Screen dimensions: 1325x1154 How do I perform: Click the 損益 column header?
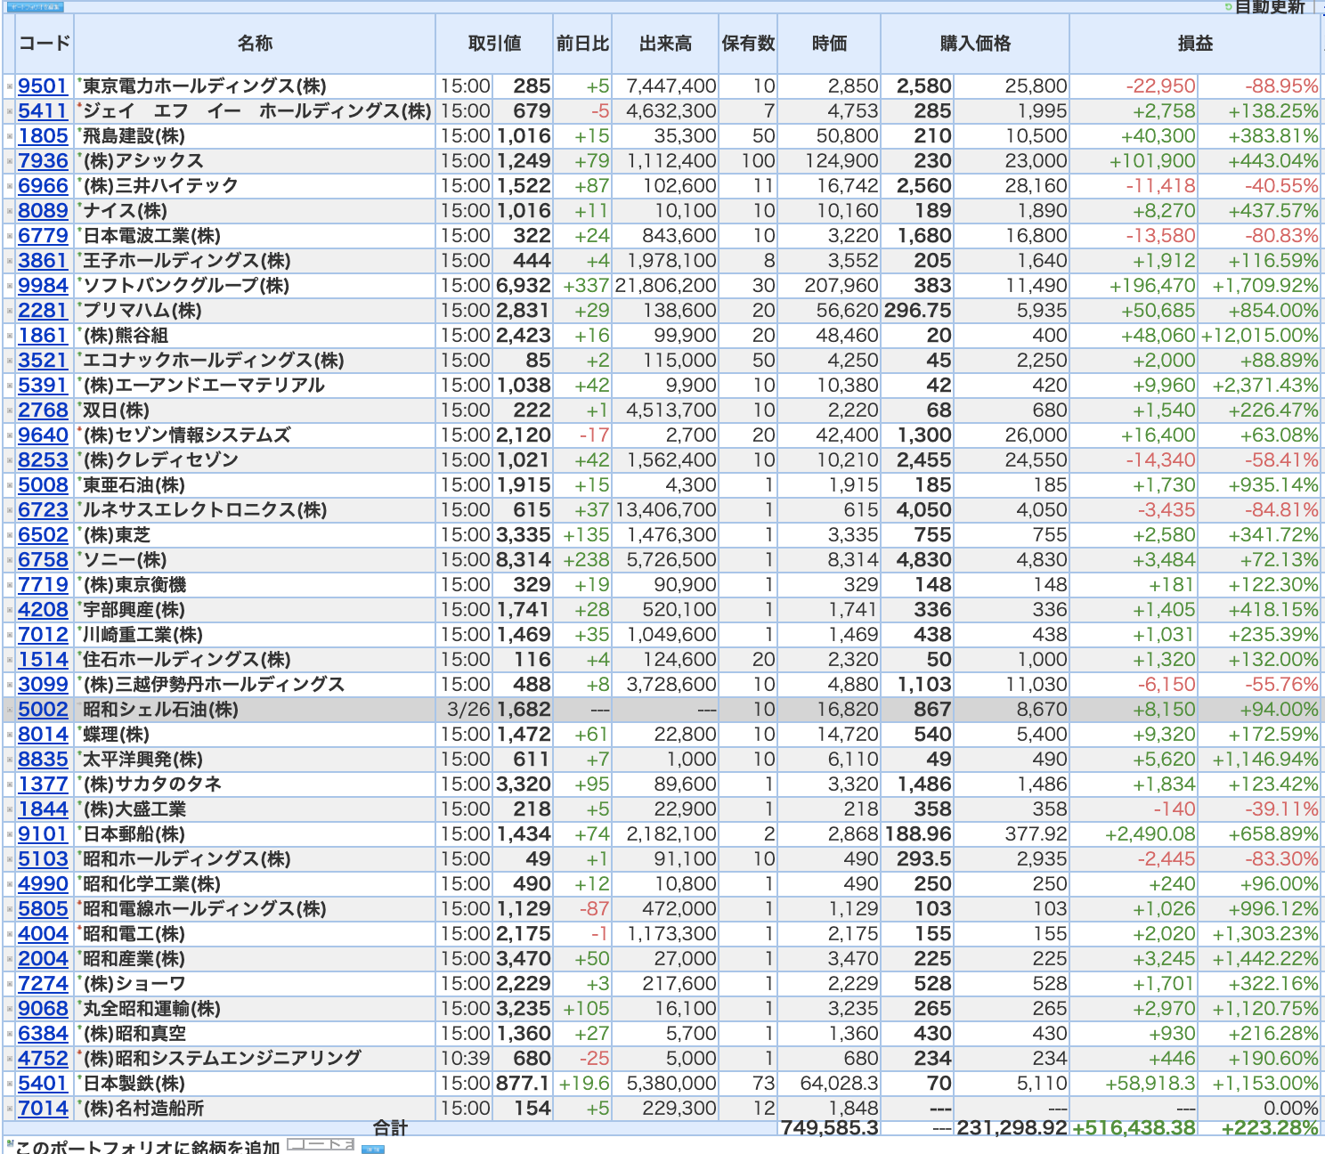[1195, 43]
